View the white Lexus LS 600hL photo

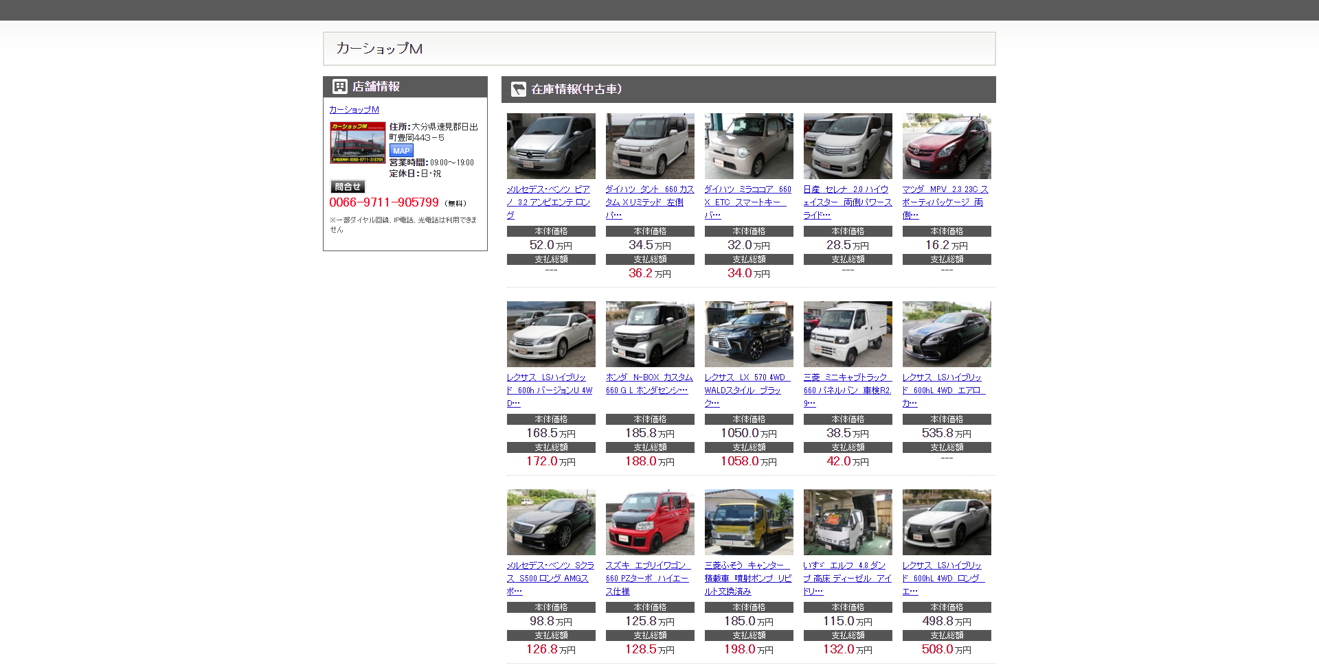[947, 522]
